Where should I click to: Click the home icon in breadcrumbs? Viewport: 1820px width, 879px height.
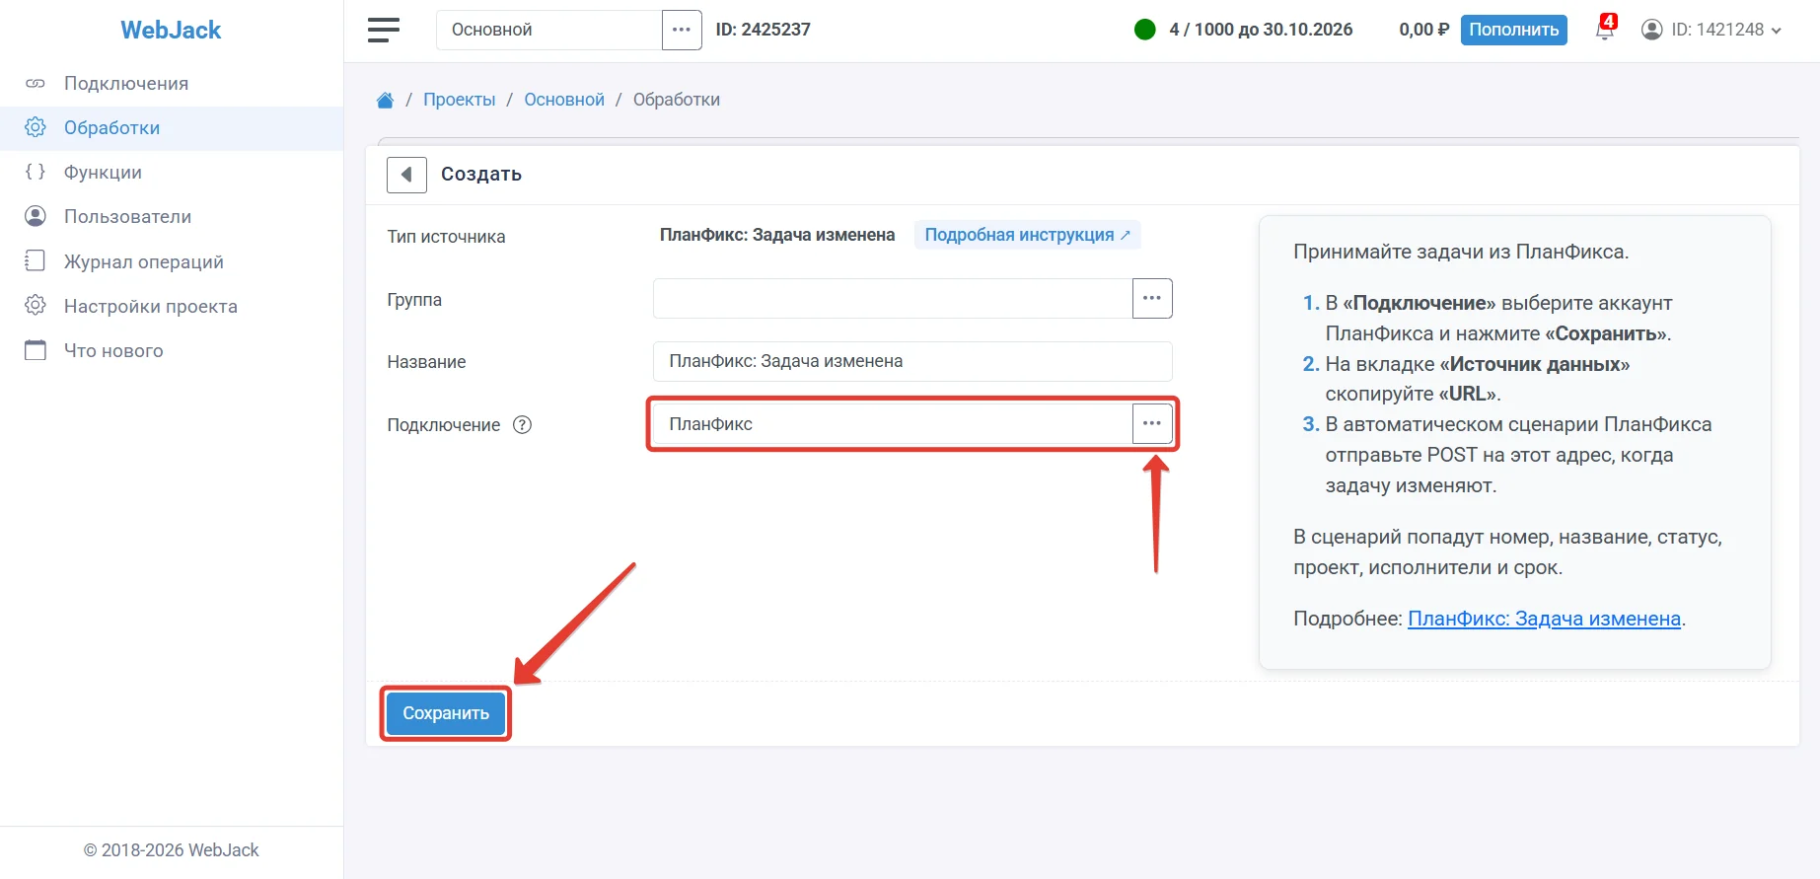pos(385,100)
